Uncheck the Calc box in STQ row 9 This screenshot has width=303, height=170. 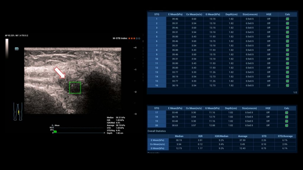click(287, 54)
